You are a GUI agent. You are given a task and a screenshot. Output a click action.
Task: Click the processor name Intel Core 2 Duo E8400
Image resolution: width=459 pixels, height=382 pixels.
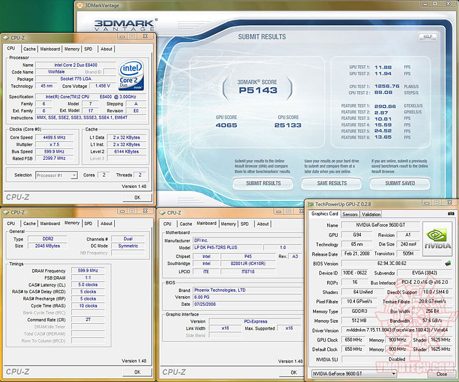coord(75,65)
